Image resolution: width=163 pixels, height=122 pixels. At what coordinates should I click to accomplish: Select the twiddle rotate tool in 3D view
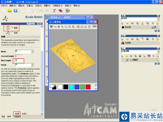coord(55,27)
